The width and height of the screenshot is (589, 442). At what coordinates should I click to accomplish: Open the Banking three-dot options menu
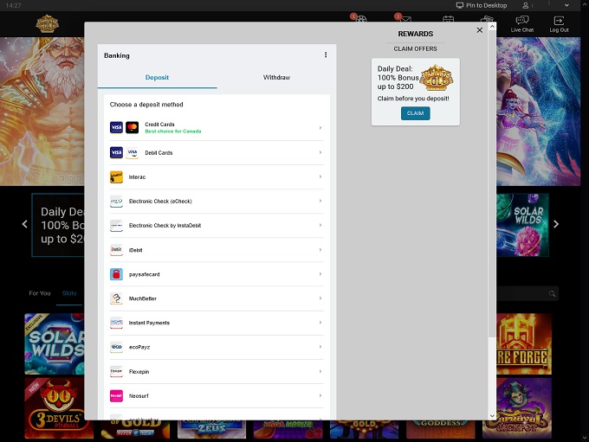tap(326, 55)
